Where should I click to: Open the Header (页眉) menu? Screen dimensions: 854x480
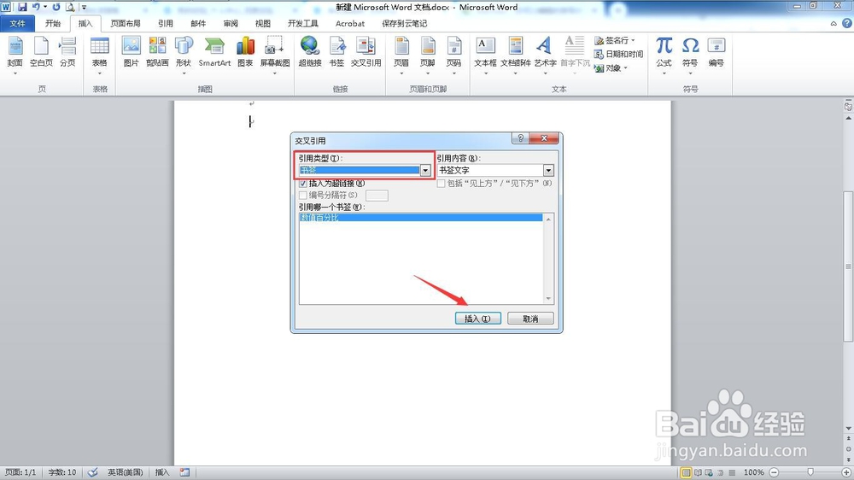pyautogui.click(x=401, y=55)
